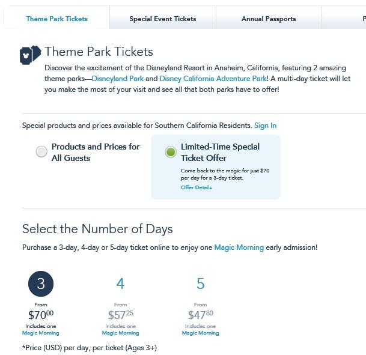Switch to Special Event Tickets tab

163,19
